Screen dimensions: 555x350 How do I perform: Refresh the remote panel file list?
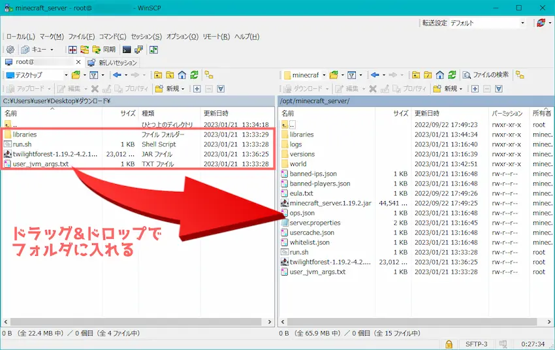[x=452, y=75]
